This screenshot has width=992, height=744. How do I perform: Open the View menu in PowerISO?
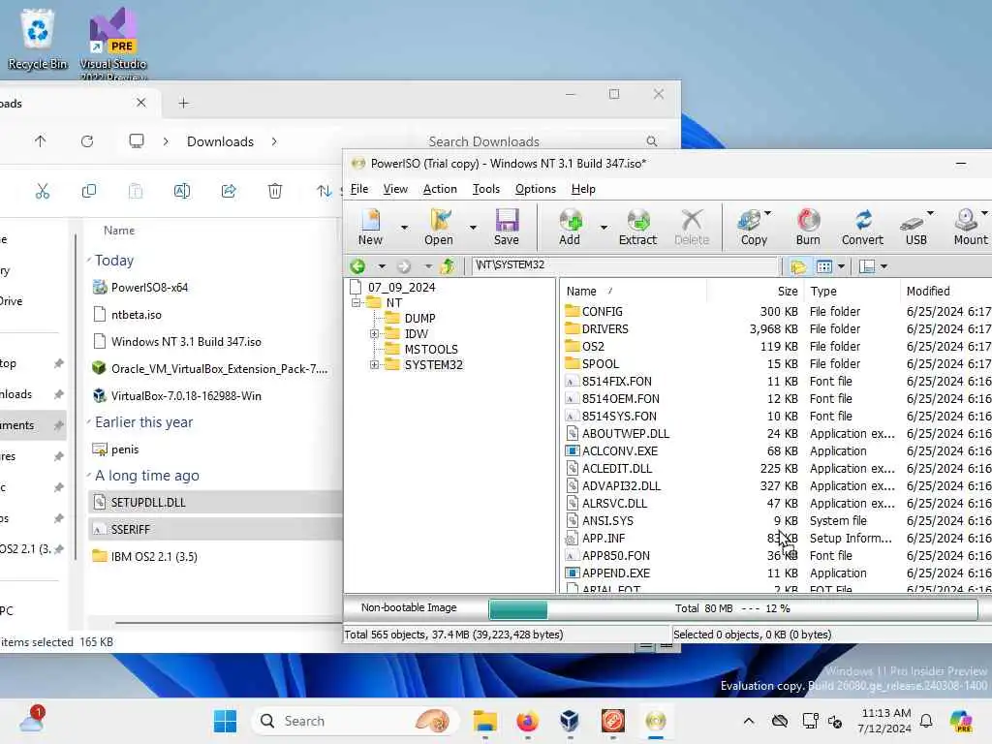(395, 189)
